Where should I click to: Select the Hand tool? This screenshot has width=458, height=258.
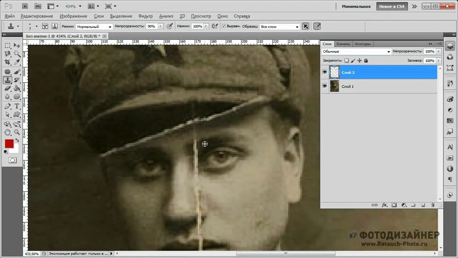click(8, 132)
